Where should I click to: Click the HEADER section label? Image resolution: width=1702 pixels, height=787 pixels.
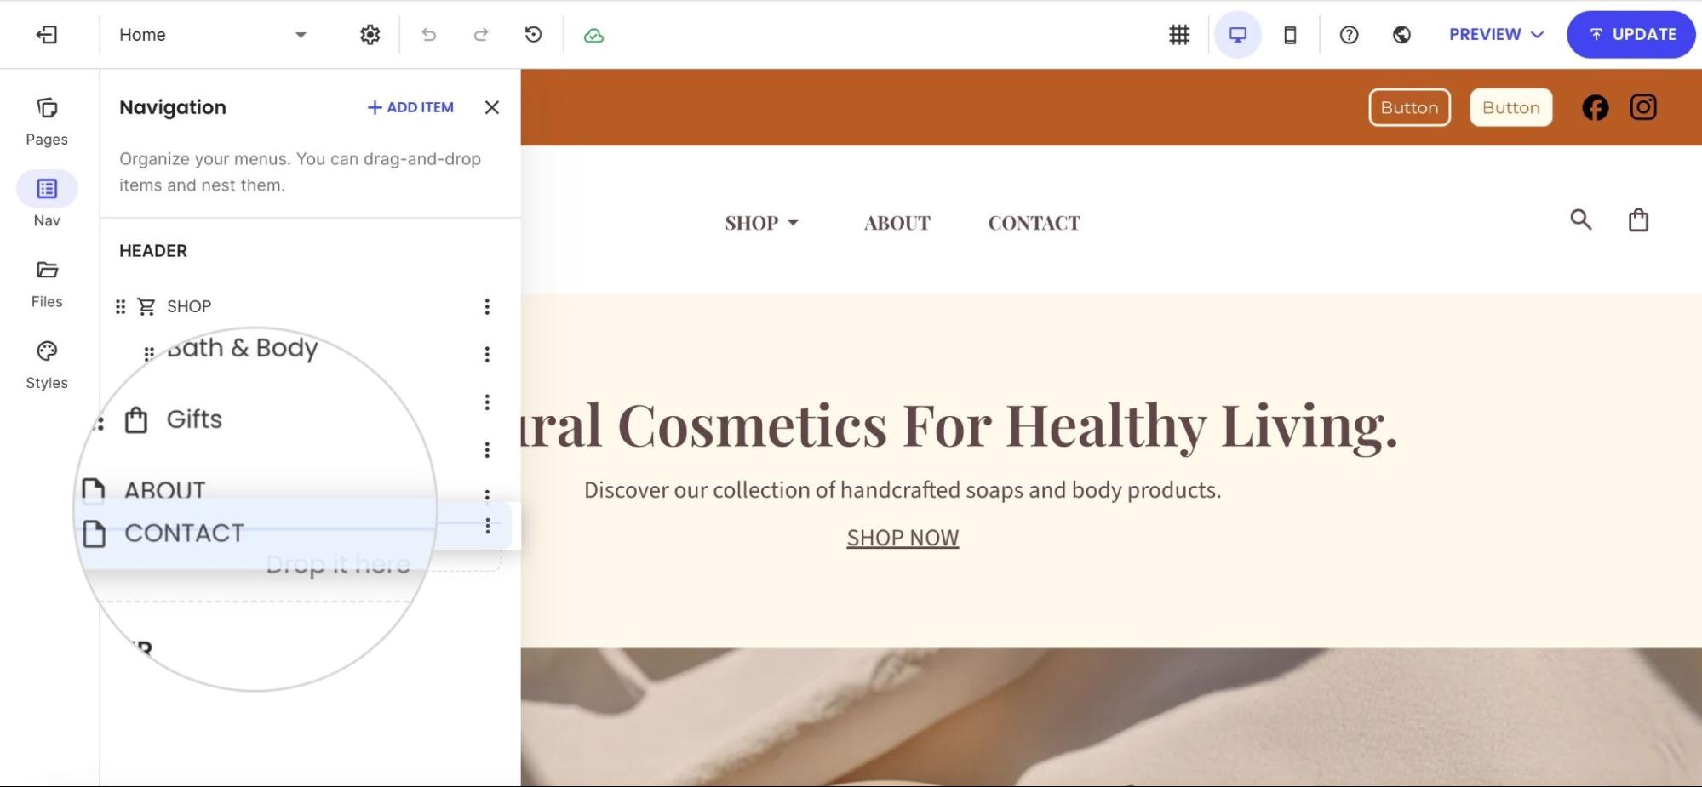(153, 251)
